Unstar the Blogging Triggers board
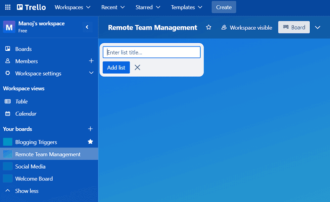 (x=91, y=141)
